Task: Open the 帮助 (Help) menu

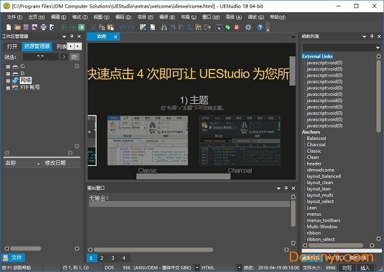Action: (278, 17)
